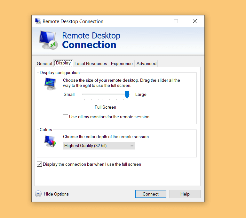The image size is (246, 218).
Task: Switch to the General tab
Action: pyautogui.click(x=44, y=63)
